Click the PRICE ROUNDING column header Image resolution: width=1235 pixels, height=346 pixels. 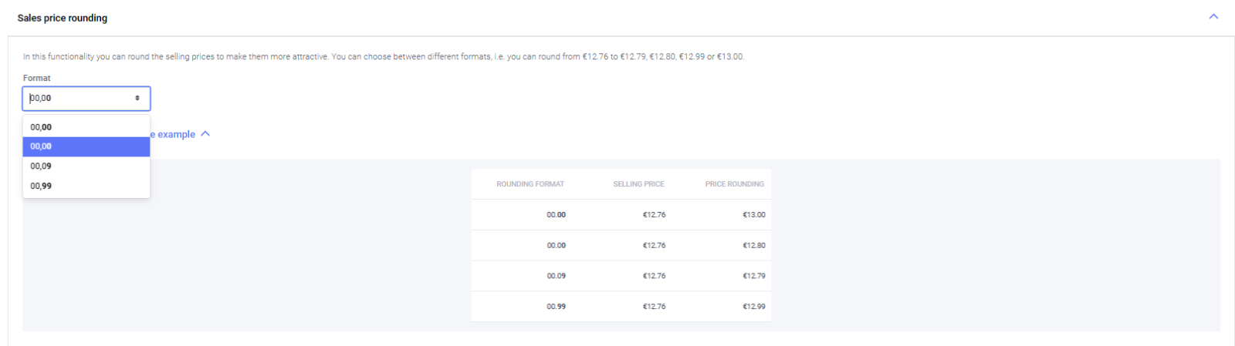[x=734, y=184]
